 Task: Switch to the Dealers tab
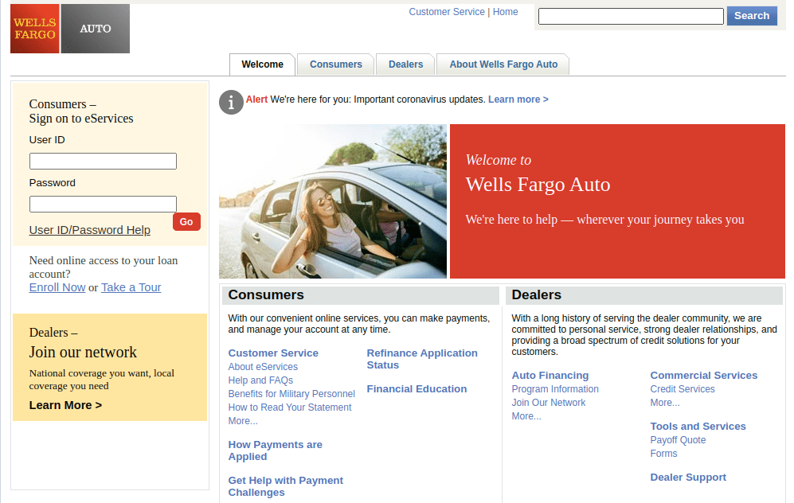coord(405,64)
